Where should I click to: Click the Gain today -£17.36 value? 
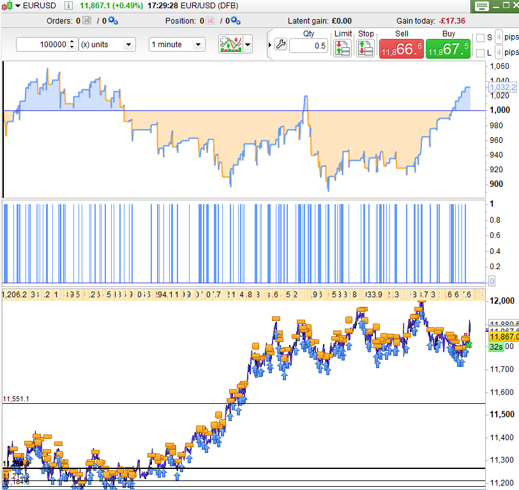click(x=452, y=21)
